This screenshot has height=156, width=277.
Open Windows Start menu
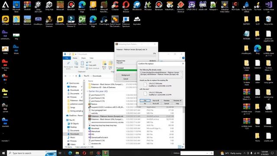(3, 153)
